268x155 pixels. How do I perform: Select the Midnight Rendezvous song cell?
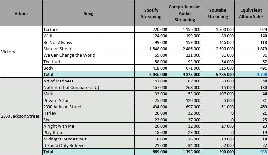89,139
